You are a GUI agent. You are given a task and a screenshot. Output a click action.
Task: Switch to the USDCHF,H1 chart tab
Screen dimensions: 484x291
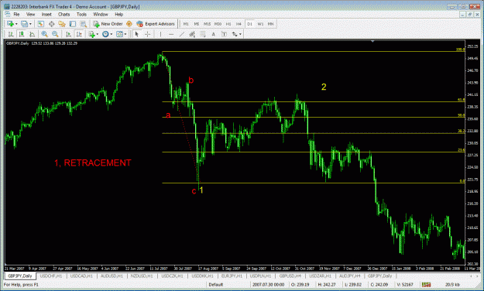pyautogui.click(x=51, y=276)
